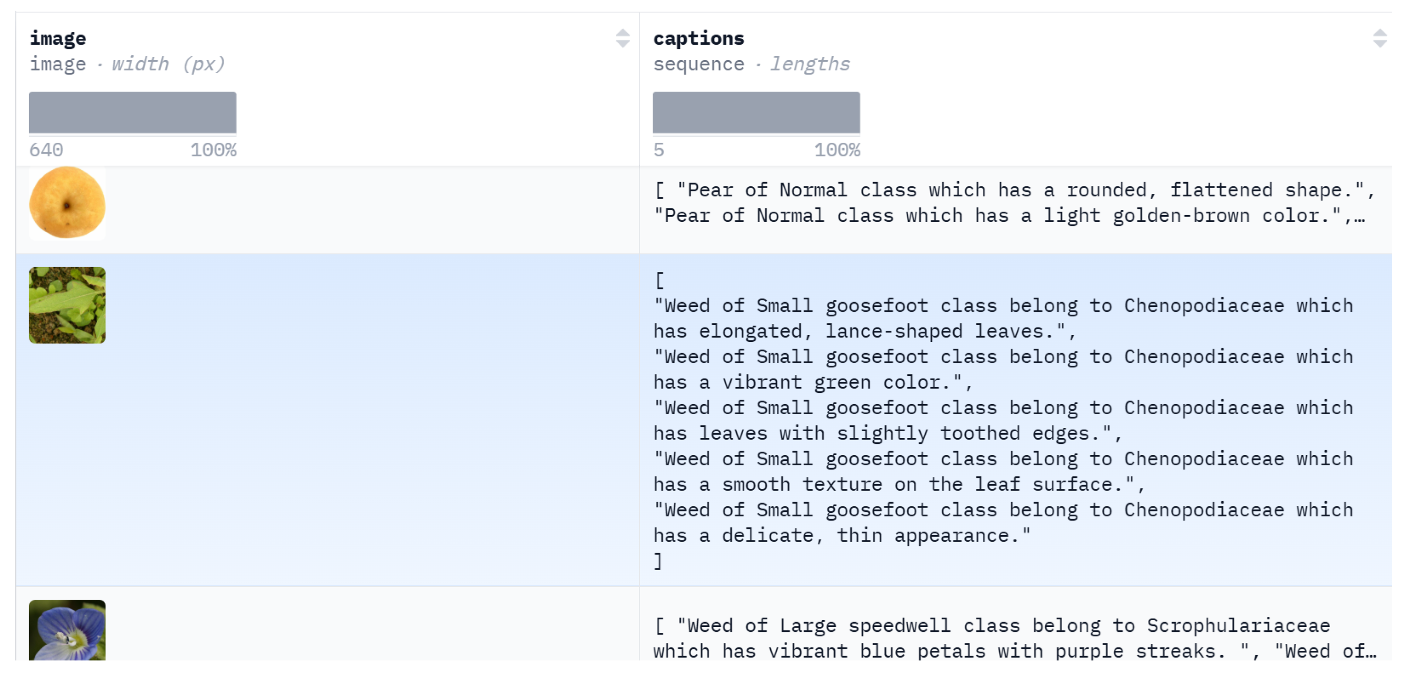Click the image width histogram bar

pyautogui.click(x=133, y=112)
